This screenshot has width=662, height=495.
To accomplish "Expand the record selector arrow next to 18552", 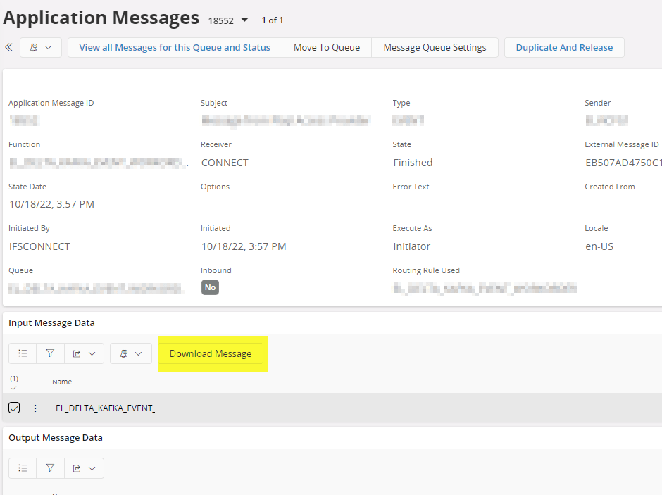I will pos(244,20).
